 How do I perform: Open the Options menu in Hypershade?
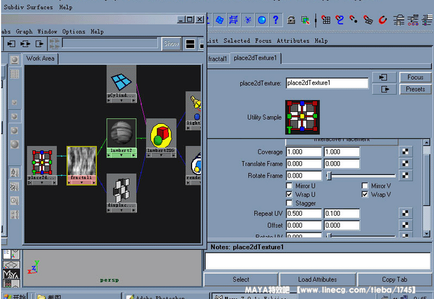click(x=73, y=32)
